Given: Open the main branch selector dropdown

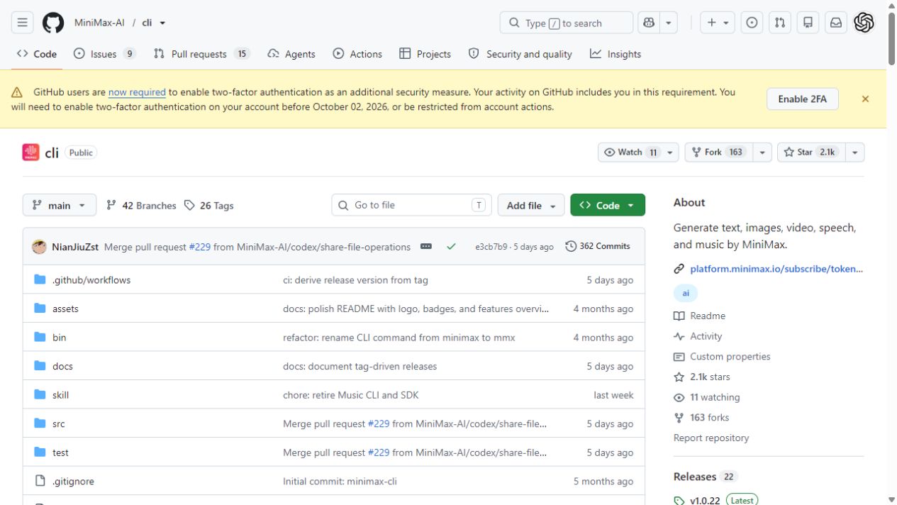Looking at the screenshot, I should coord(59,205).
